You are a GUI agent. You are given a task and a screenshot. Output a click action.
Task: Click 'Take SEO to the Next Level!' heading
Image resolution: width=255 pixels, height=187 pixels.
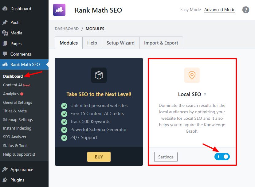click(99, 94)
